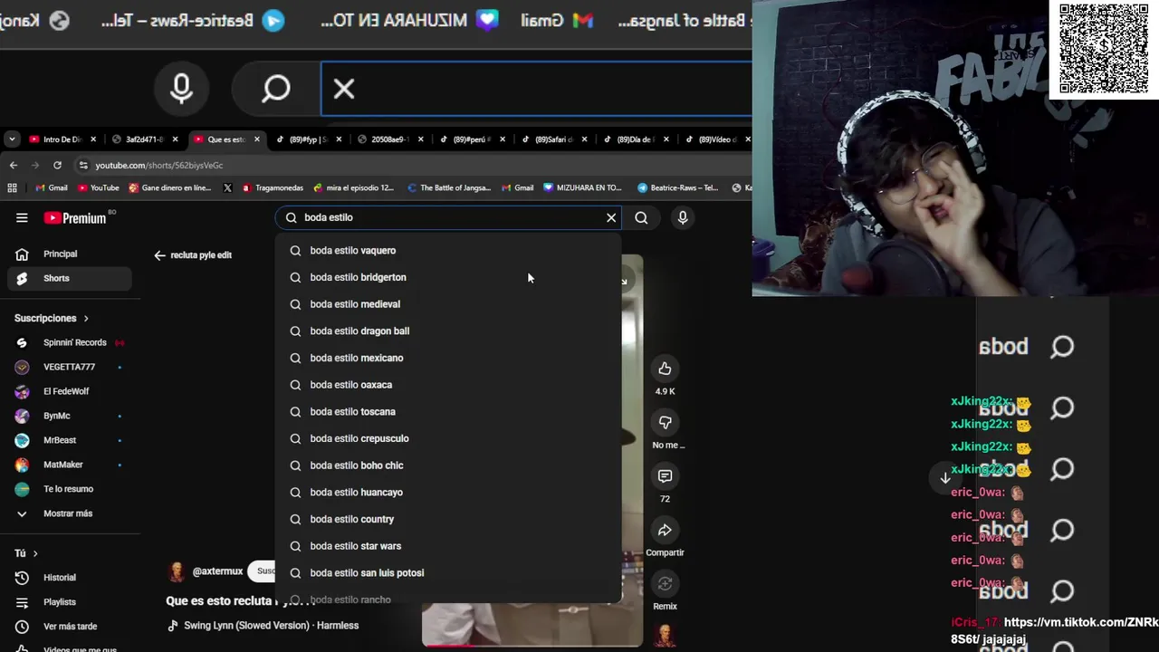This screenshot has width=1159, height=652.
Task: Click the YouTube search magnifier button
Action: [641, 217]
